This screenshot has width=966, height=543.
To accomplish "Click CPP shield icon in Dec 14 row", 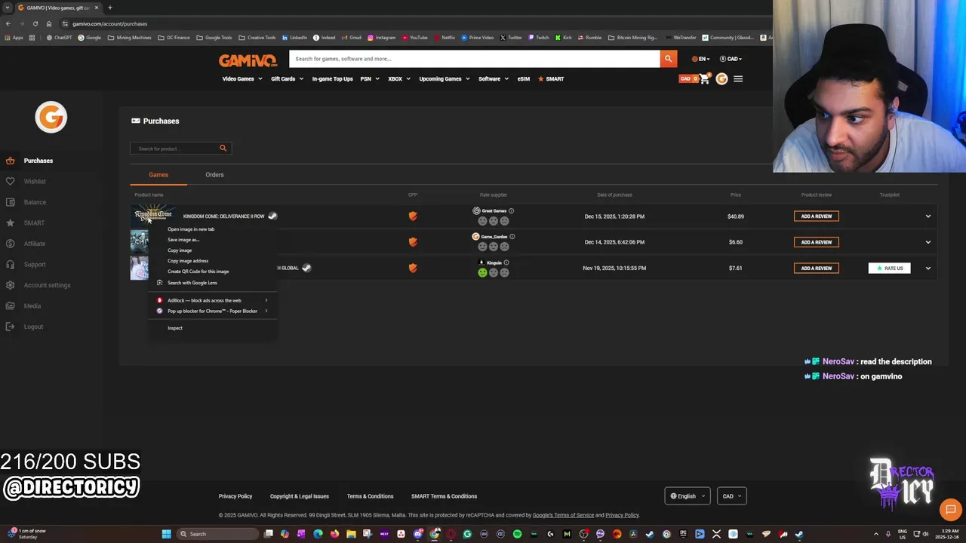I will (413, 242).
